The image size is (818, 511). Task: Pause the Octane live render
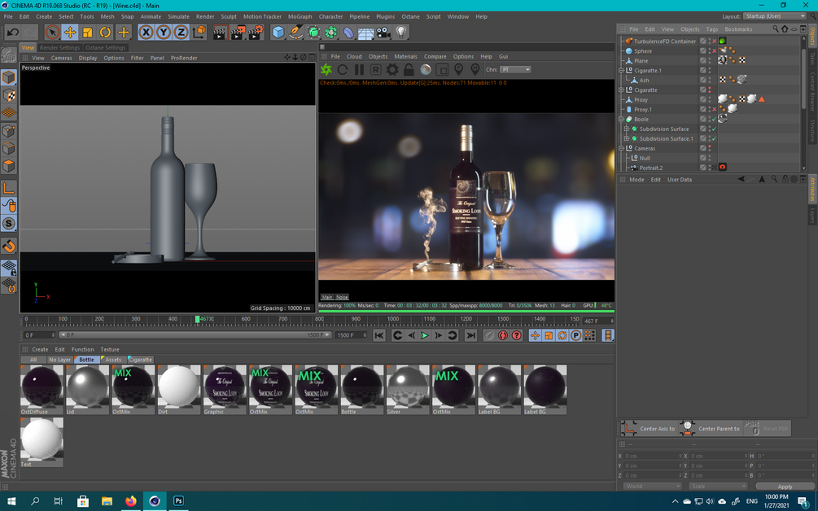pyautogui.click(x=359, y=70)
